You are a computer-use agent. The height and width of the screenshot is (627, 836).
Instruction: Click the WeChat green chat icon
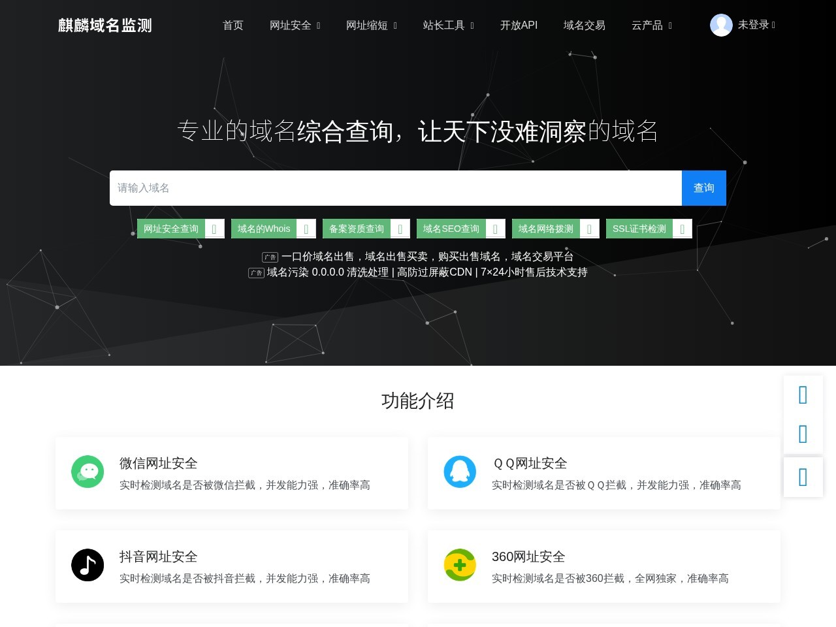coord(88,472)
